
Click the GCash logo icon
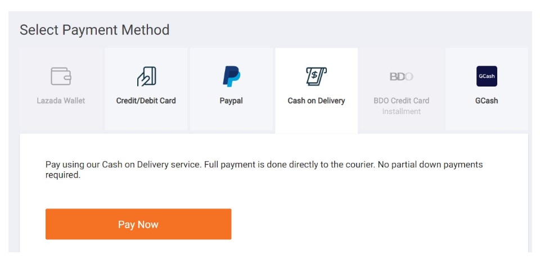tap(487, 76)
